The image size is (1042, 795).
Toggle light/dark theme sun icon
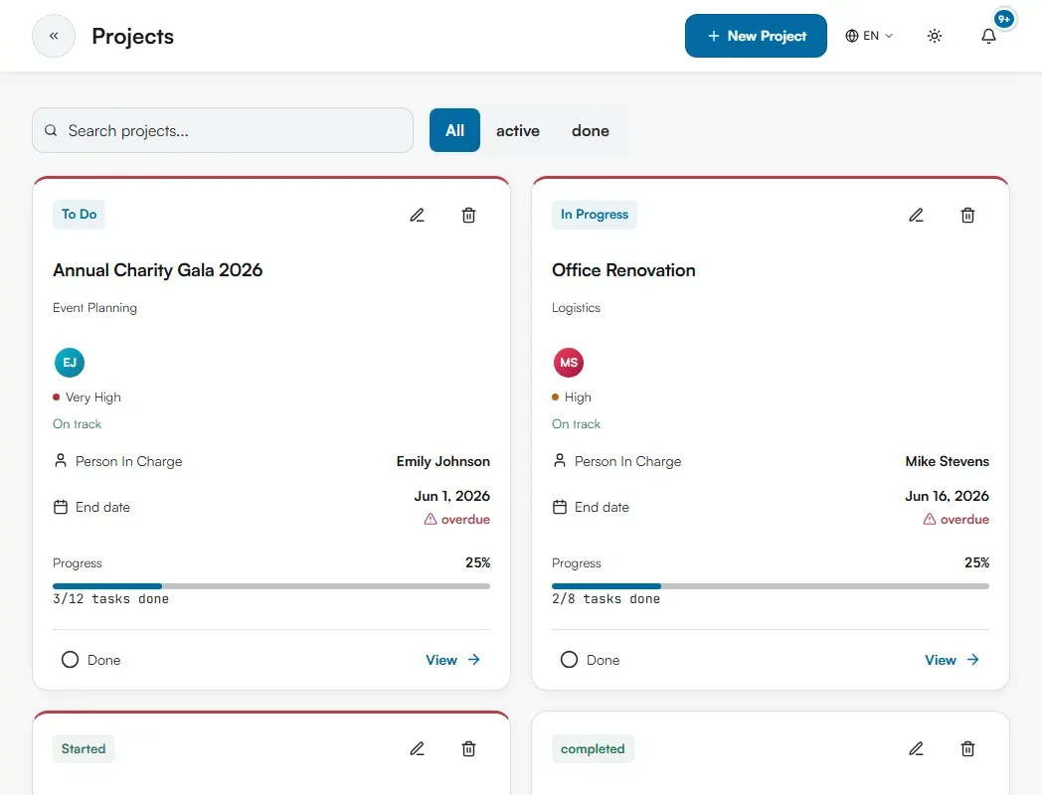click(x=935, y=36)
